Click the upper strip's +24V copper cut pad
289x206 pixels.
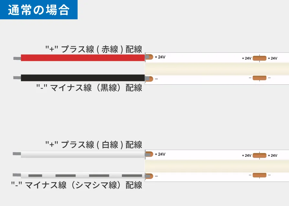pyautogui.click(x=259, y=58)
